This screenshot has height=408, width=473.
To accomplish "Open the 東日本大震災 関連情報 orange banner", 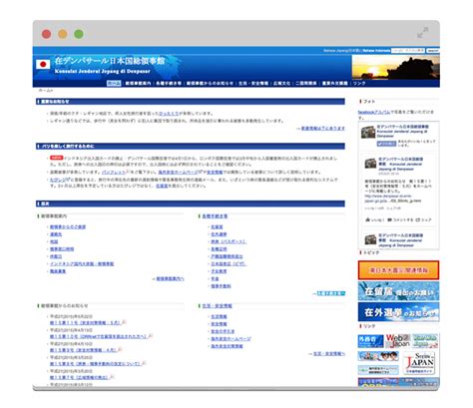I will coord(398,270).
